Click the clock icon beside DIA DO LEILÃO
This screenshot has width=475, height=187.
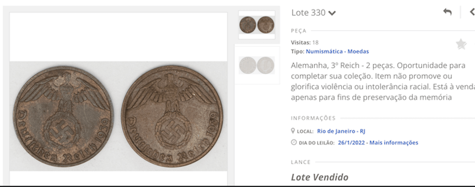pyautogui.click(x=294, y=142)
